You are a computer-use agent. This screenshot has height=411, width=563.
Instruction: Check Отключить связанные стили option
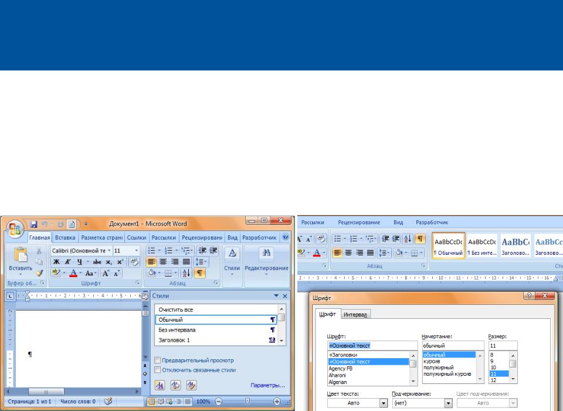click(x=157, y=370)
